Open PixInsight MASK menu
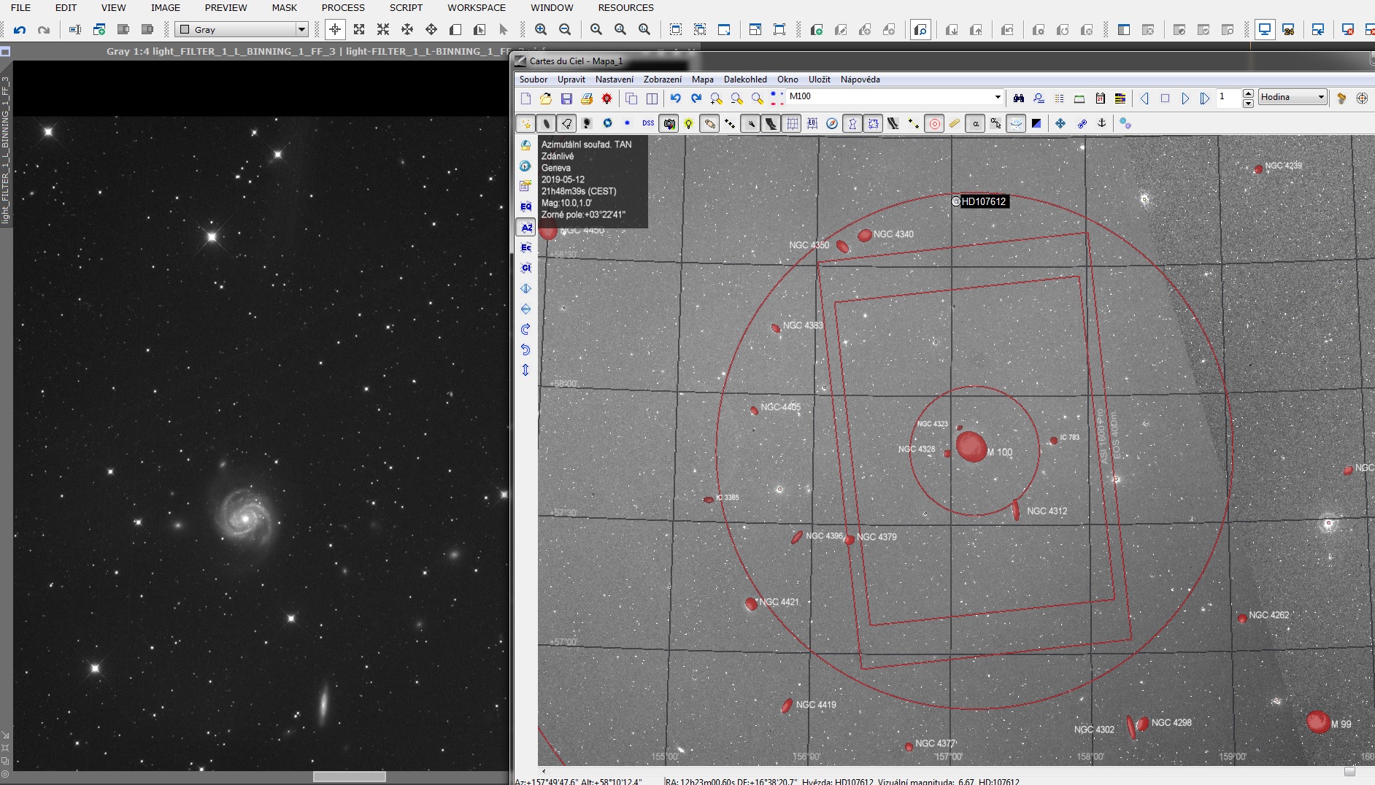The image size is (1375, 785). [x=285, y=8]
